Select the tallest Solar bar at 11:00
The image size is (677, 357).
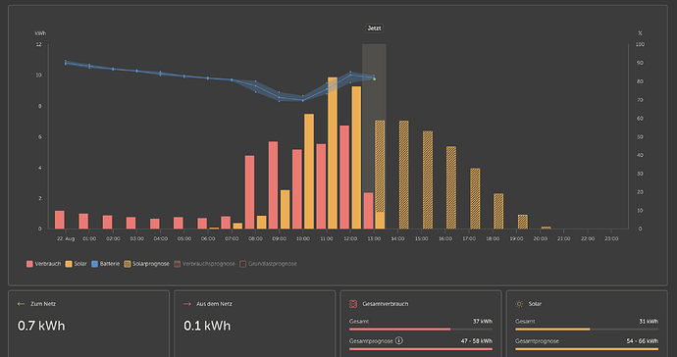tap(333, 153)
